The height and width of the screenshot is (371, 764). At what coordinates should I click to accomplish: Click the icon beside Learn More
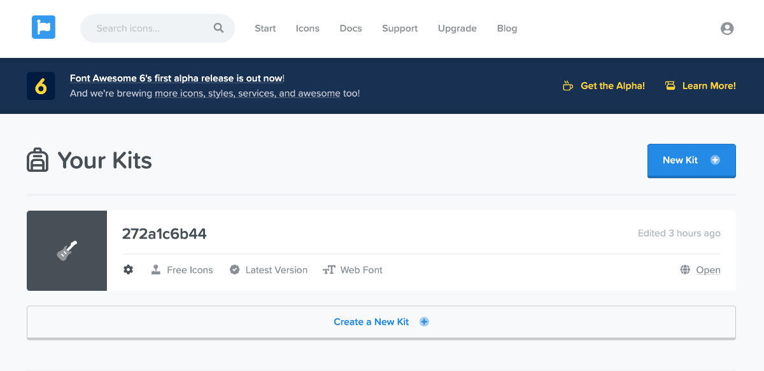click(x=670, y=86)
